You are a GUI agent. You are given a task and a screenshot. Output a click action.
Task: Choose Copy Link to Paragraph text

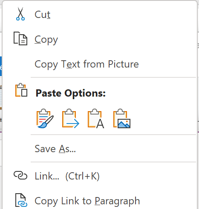point(87,201)
